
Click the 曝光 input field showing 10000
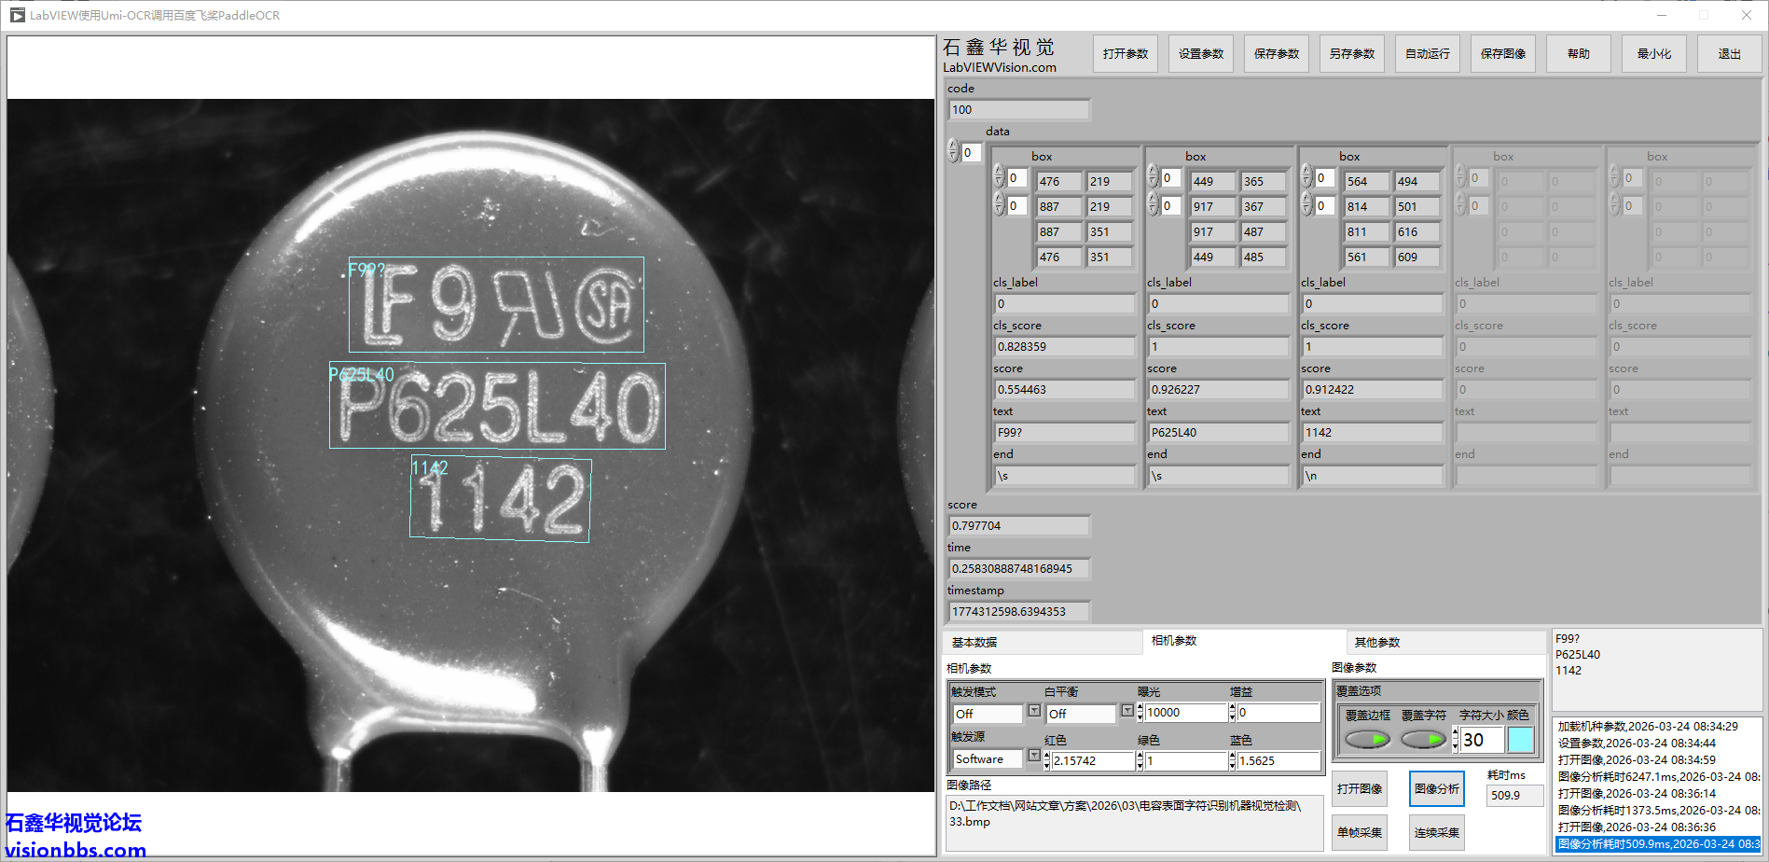(x=1184, y=713)
